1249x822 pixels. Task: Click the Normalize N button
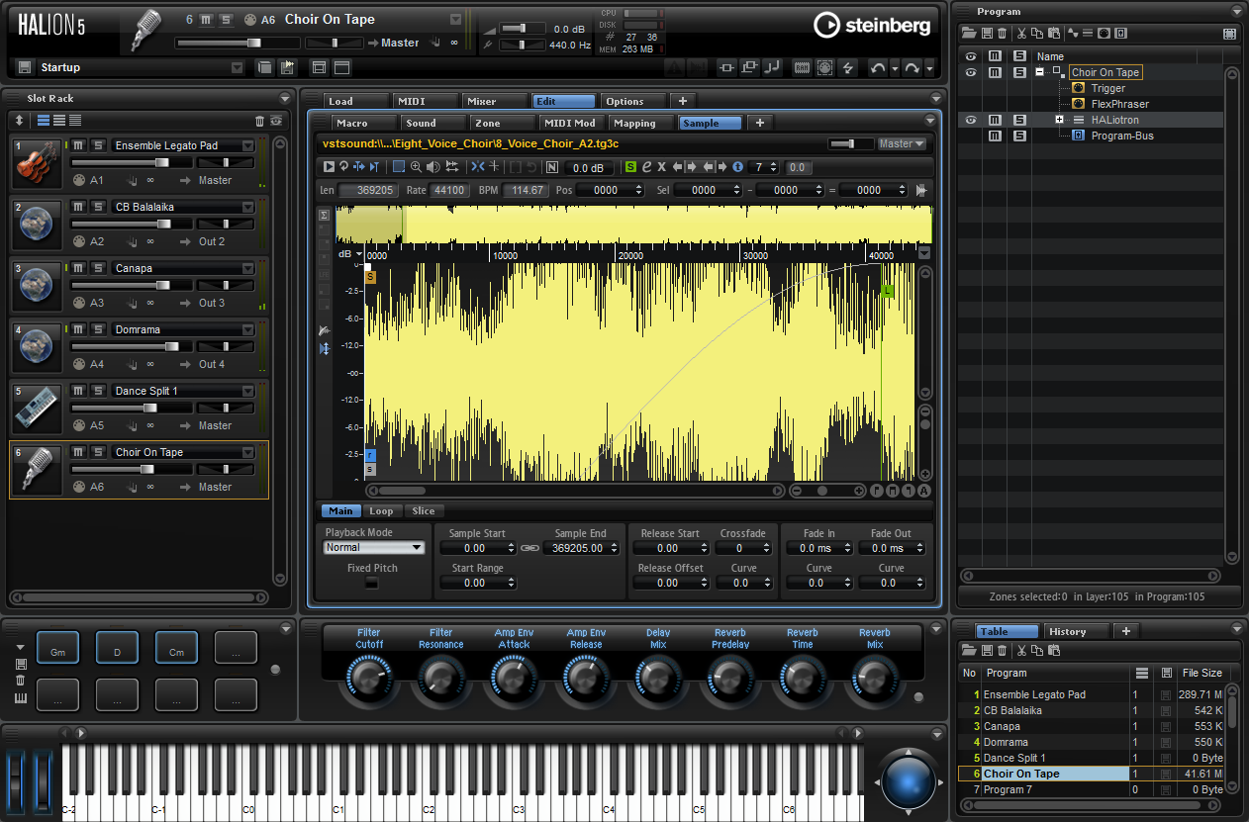tap(551, 167)
